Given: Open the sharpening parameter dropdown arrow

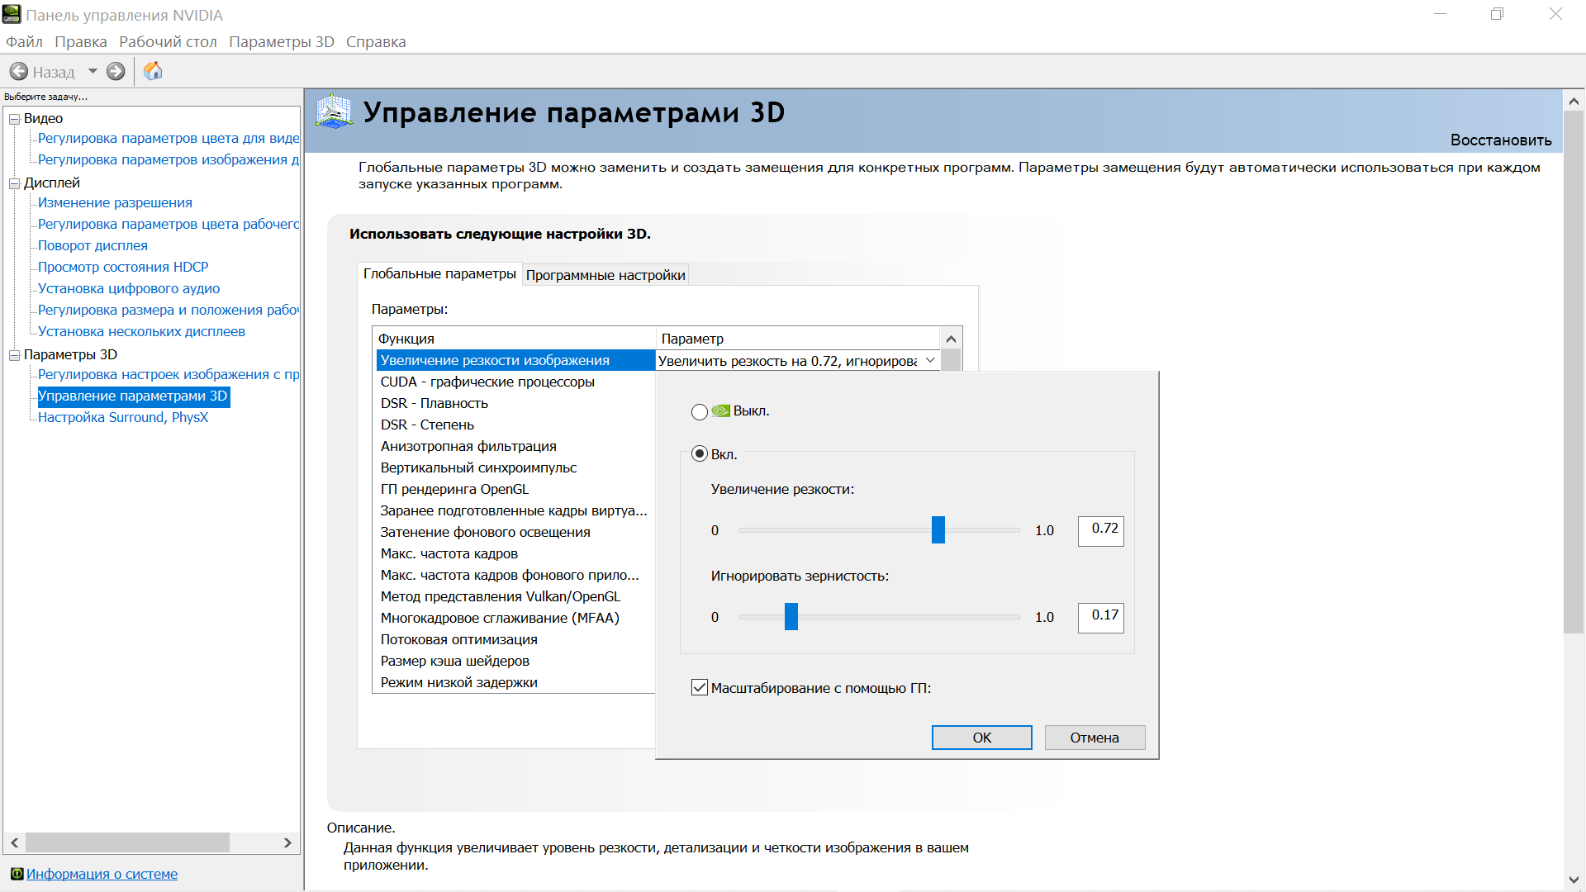Looking at the screenshot, I should click(930, 360).
